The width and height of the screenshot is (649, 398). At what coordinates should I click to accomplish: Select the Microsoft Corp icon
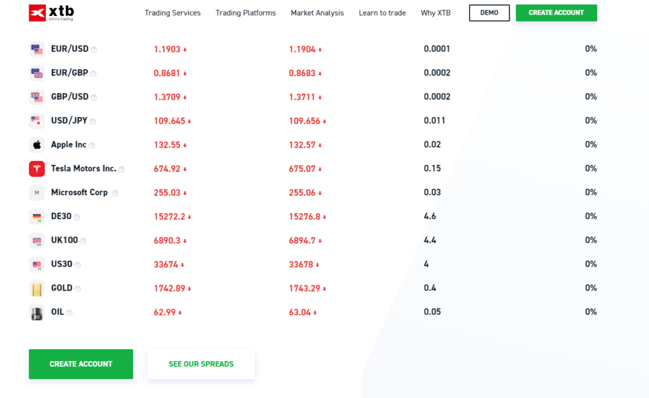[x=36, y=192]
